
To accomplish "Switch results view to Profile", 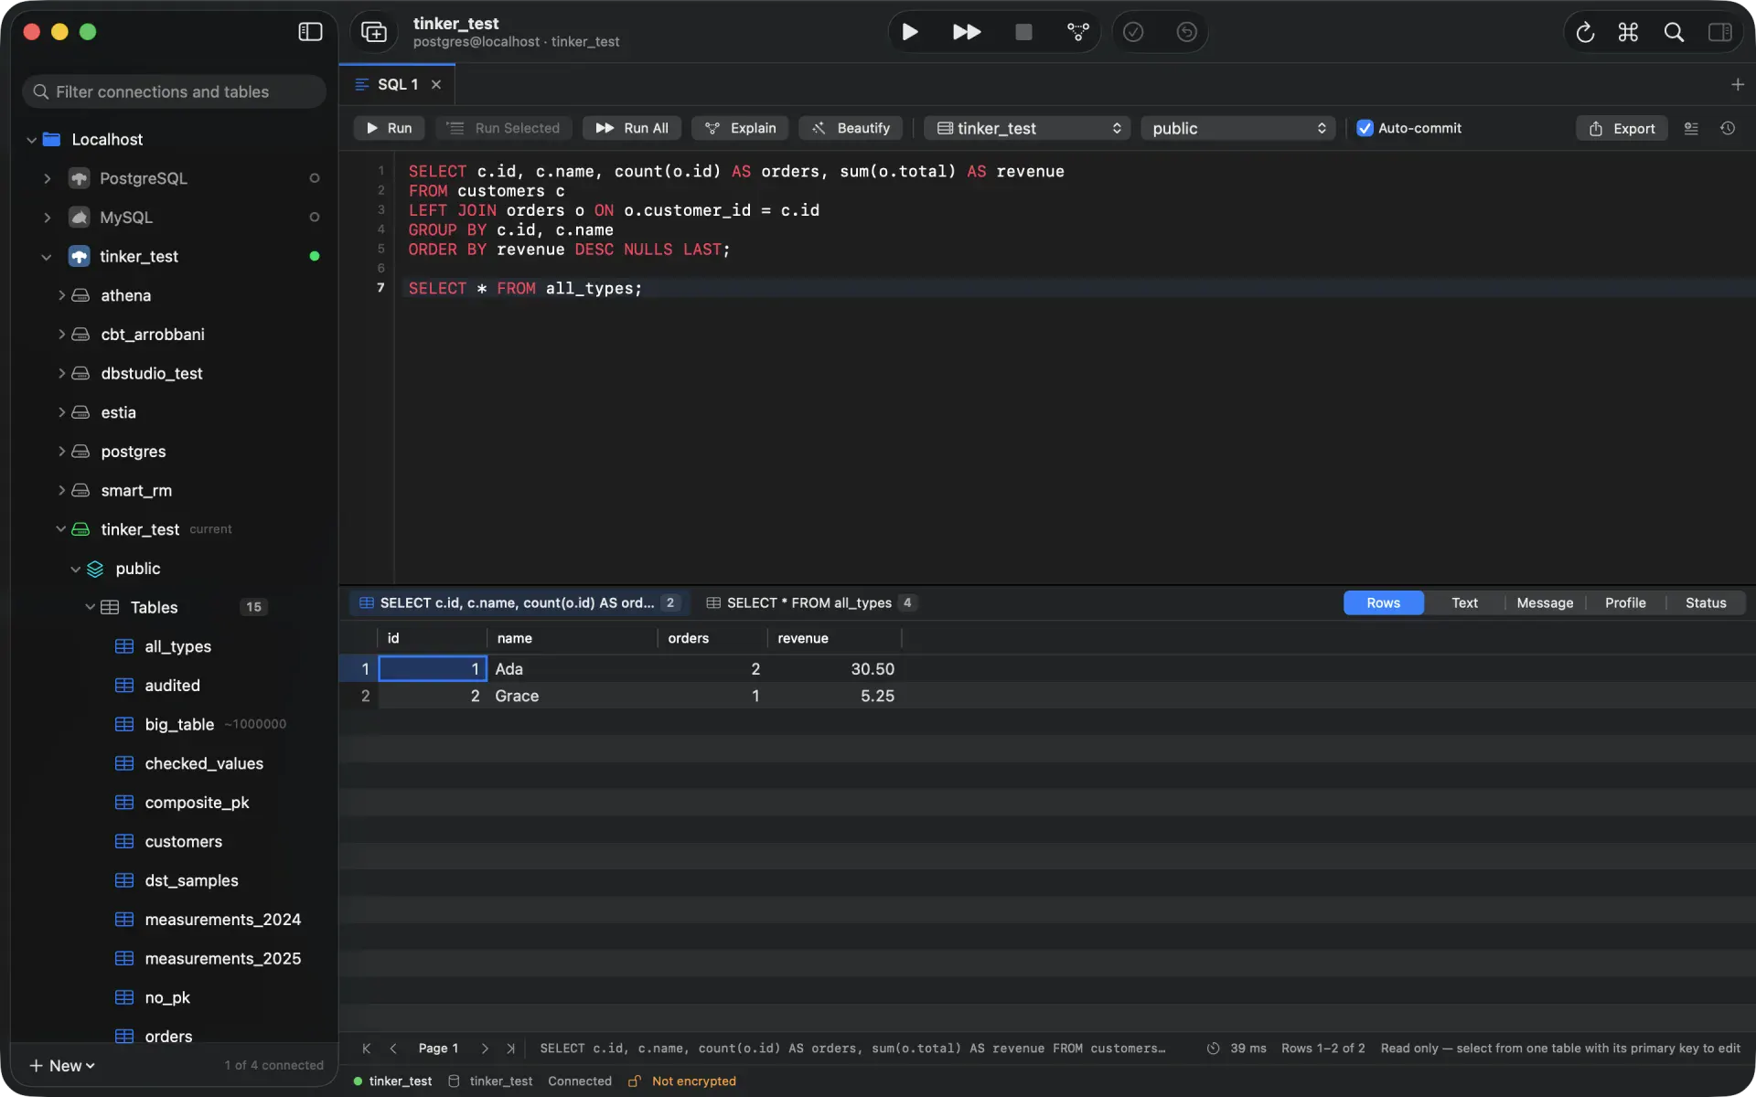I will point(1625,602).
